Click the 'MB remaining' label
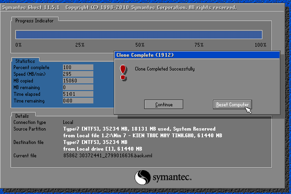Viewport: 291px width, 194px height. click(x=27, y=88)
